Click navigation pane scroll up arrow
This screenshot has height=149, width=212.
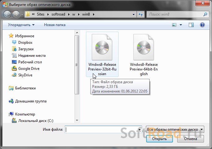coord(77,33)
